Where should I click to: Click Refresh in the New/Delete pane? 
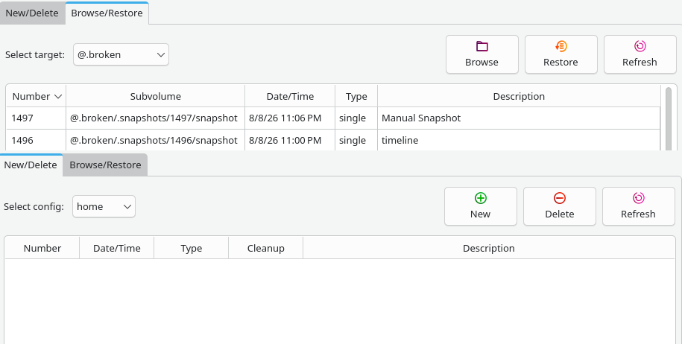point(639,207)
